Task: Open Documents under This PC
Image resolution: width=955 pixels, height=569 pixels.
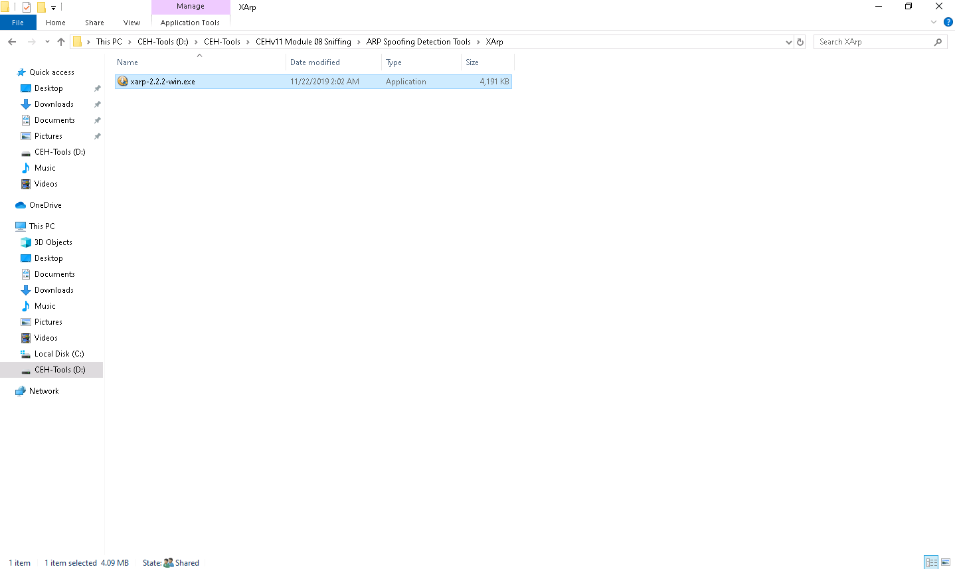Action: tap(54, 274)
